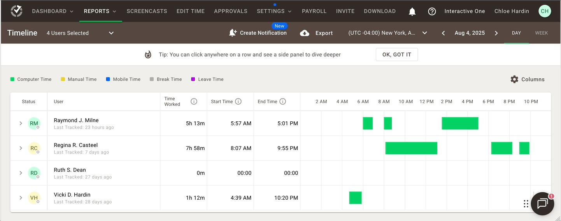Switch to the Week view tab

point(542,33)
